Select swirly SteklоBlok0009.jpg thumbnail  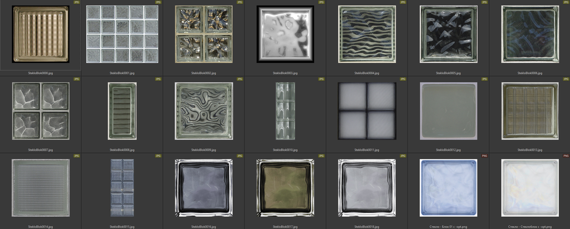(203, 111)
